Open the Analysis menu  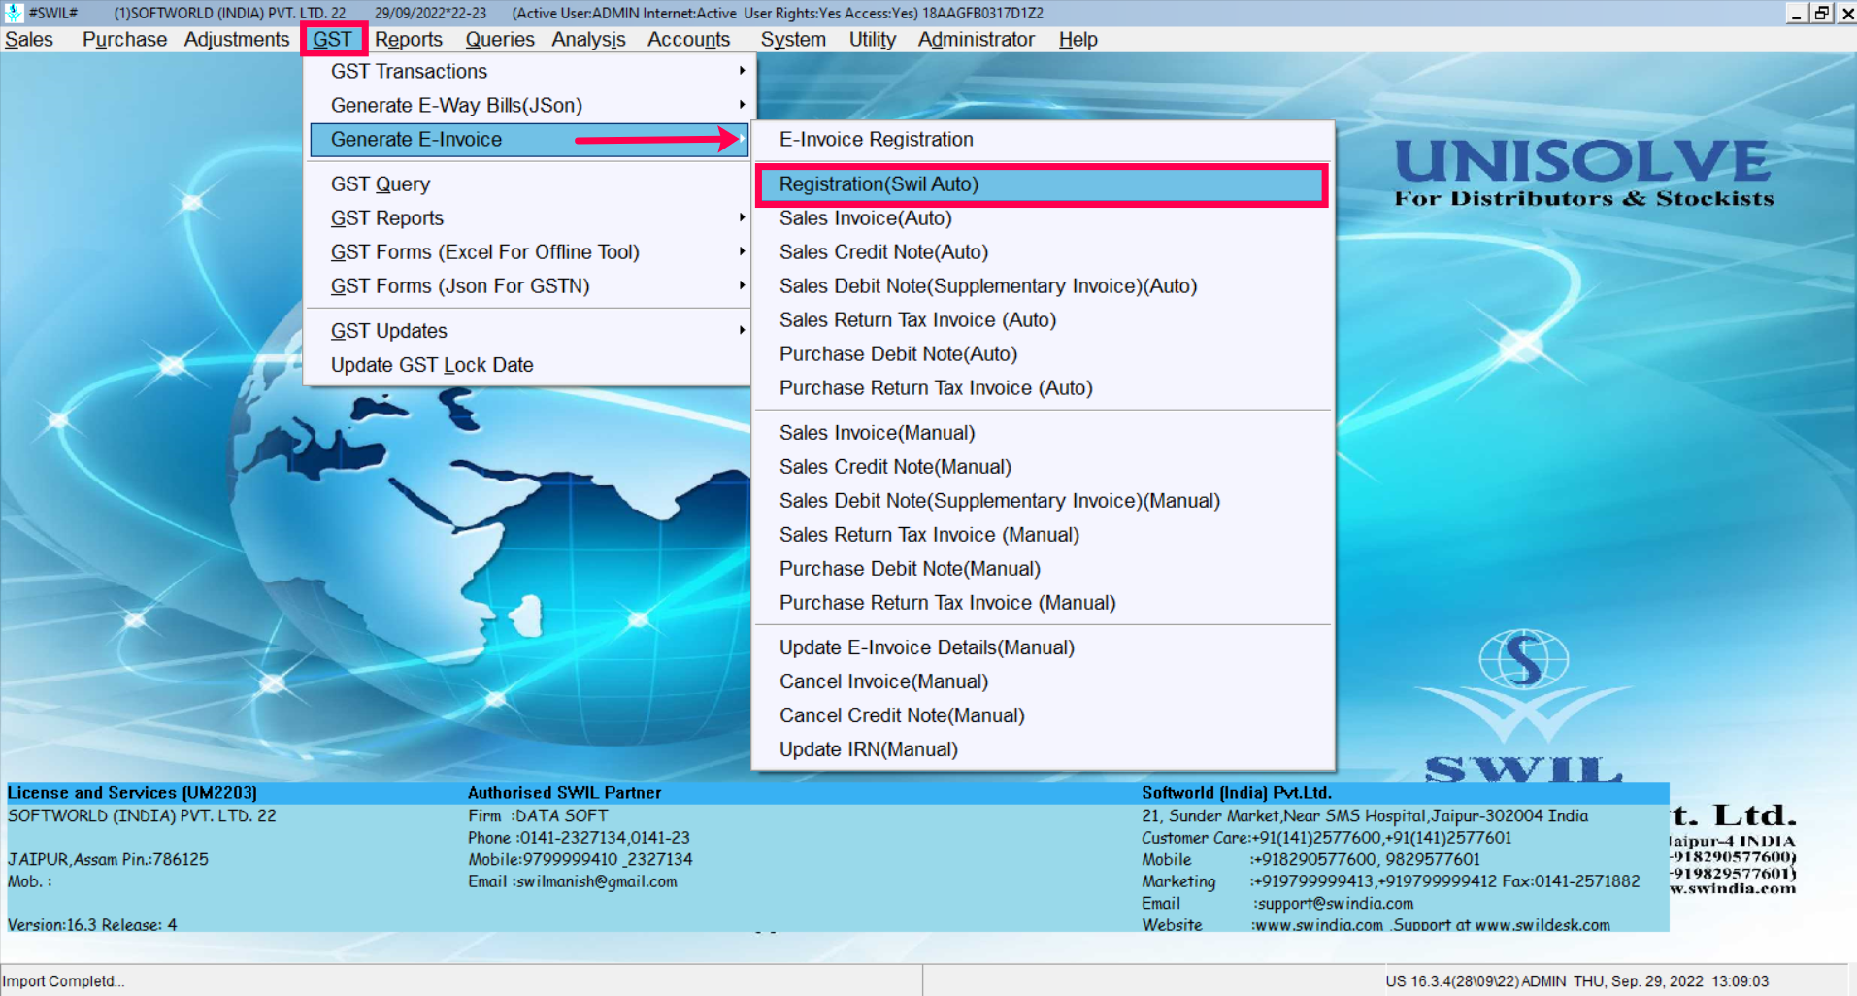click(x=588, y=40)
